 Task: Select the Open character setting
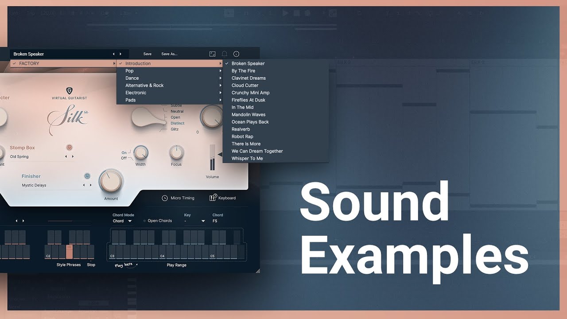[175, 117]
